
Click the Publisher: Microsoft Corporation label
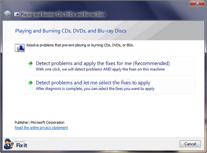[39, 122]
